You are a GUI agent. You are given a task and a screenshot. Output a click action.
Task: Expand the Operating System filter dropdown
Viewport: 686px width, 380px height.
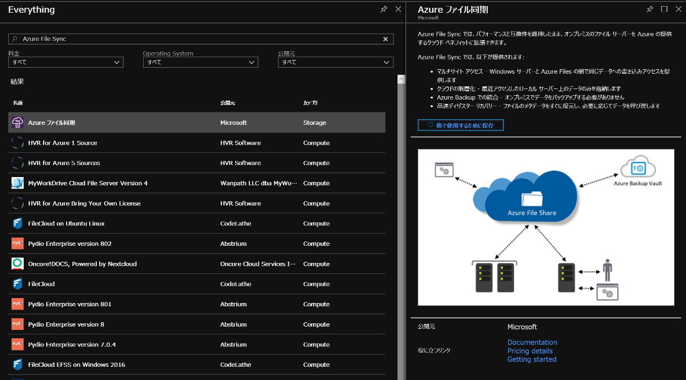click(200, 62)
